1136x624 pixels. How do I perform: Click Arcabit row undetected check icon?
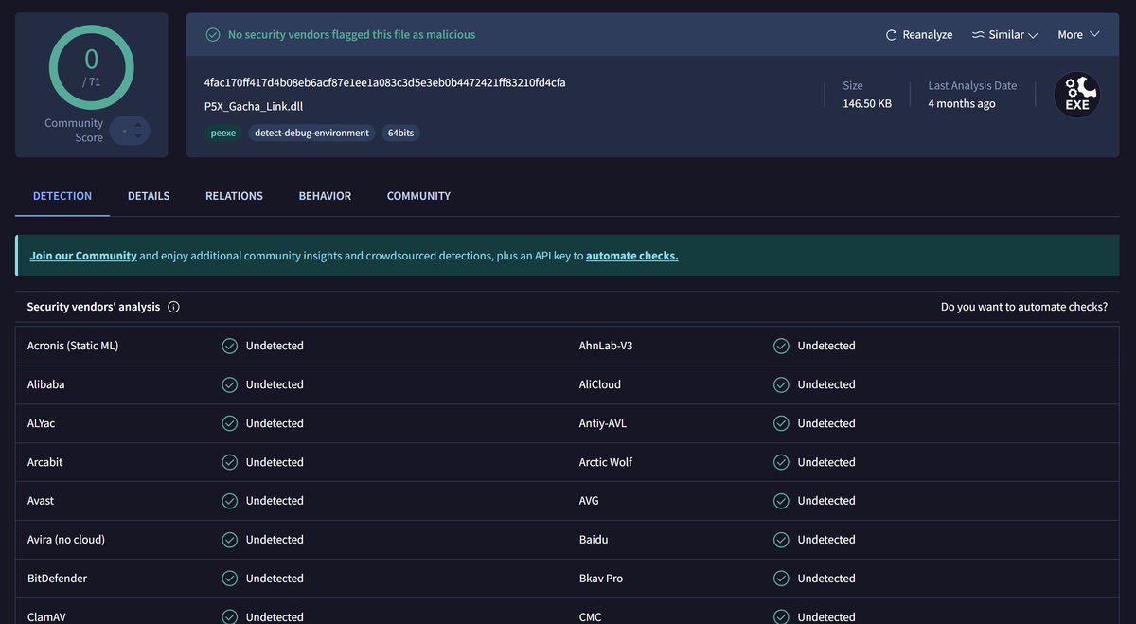tap(229, 462)
